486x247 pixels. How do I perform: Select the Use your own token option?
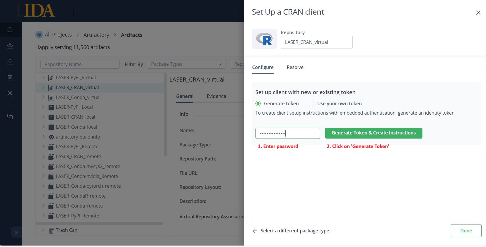pyautogui.click(x=311, y=103)
